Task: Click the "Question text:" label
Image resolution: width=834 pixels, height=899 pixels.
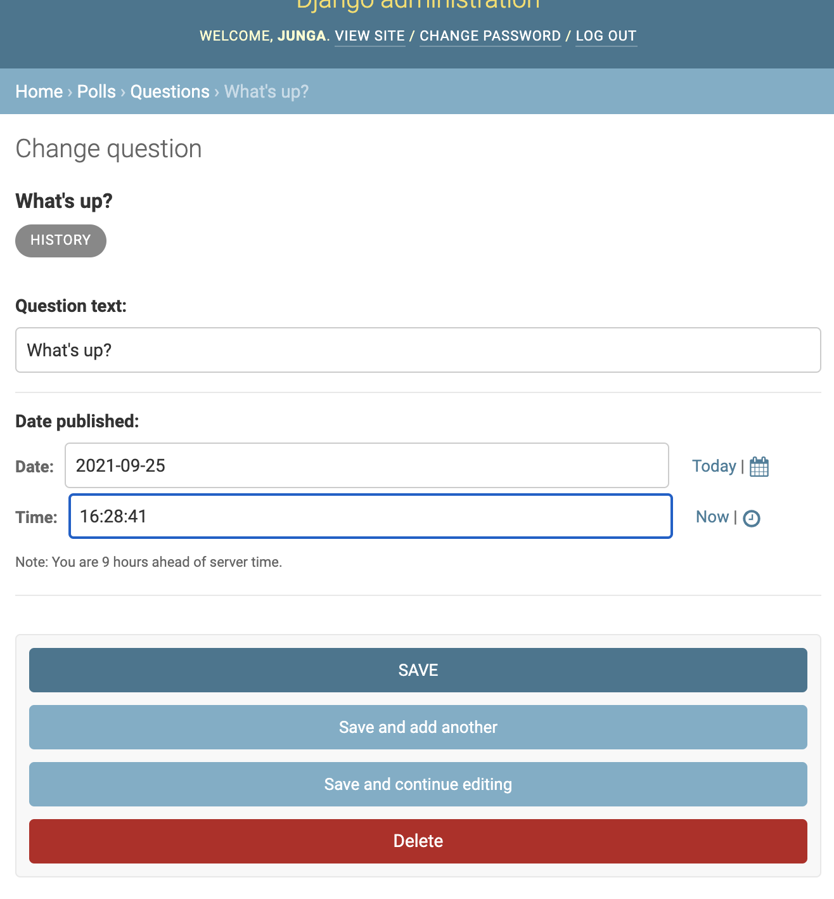Action: pyautogui.click(x=71, y=306)
